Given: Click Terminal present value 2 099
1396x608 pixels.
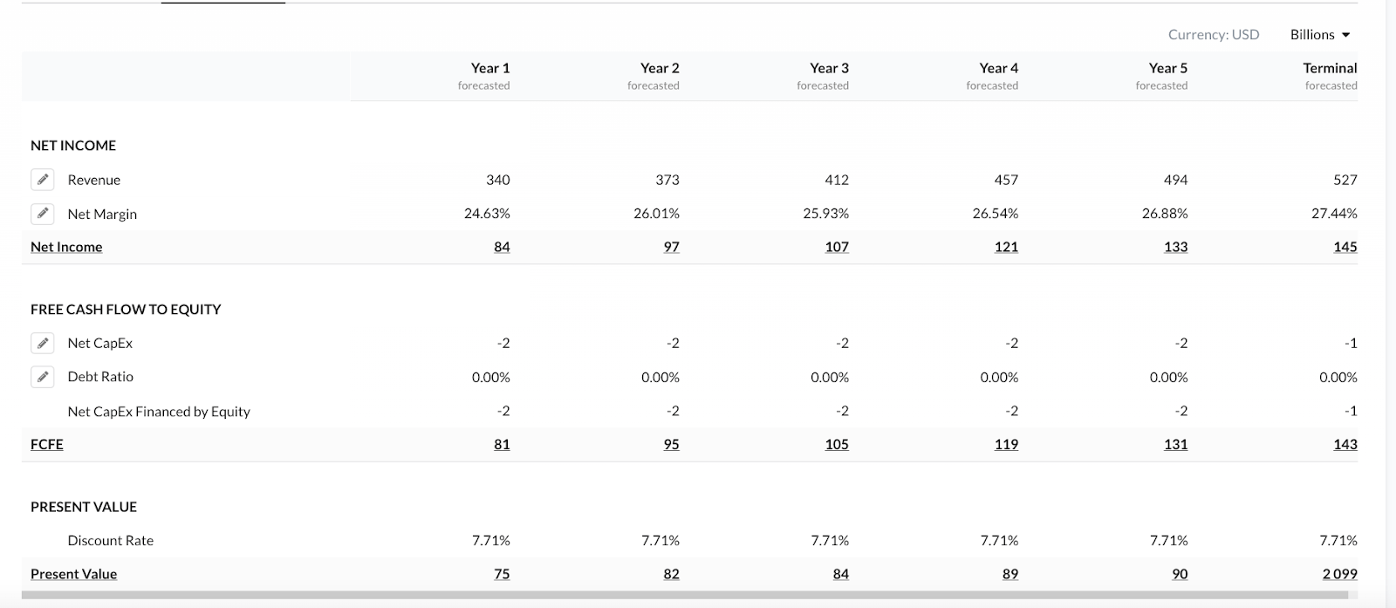Looking at the screenshot, I should tap(1339, 574).
